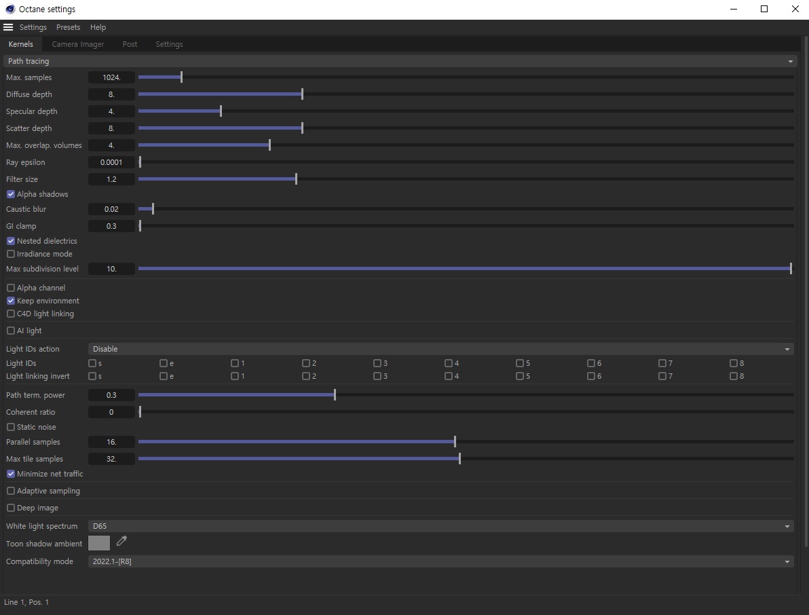Click the Max subdivision level slider
Viewport: 809px width, 615px height.
pos(466,269)
